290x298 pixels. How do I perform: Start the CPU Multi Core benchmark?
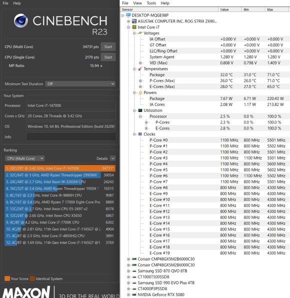108,47
